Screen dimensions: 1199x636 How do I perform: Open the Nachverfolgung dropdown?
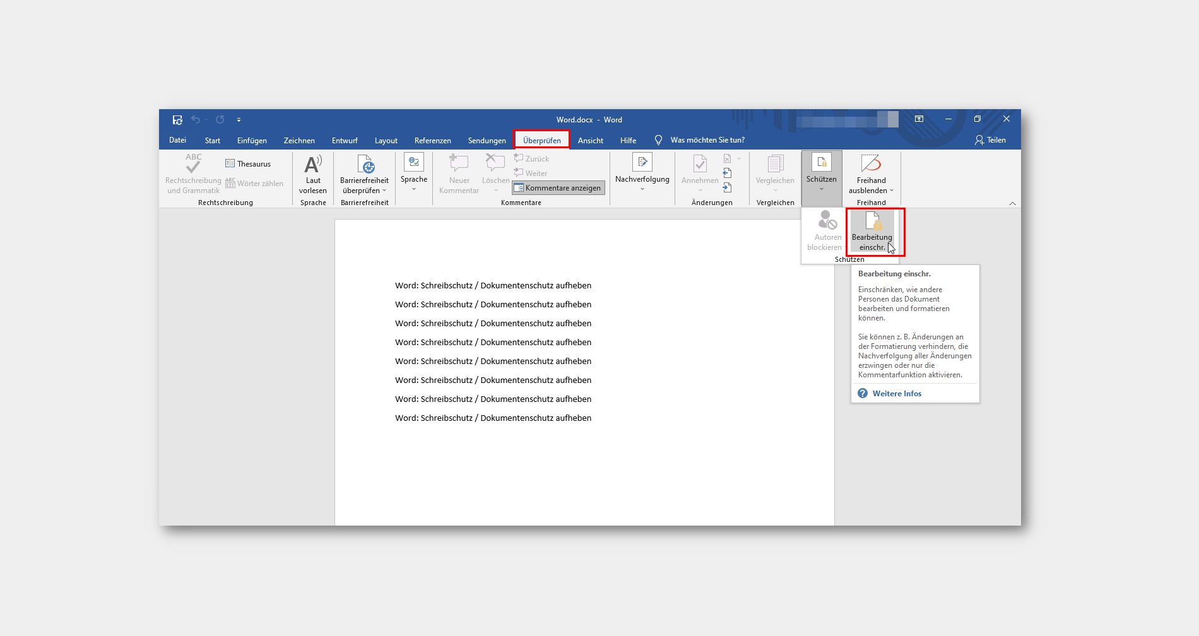pyautogui.click(x=642, y=172)
